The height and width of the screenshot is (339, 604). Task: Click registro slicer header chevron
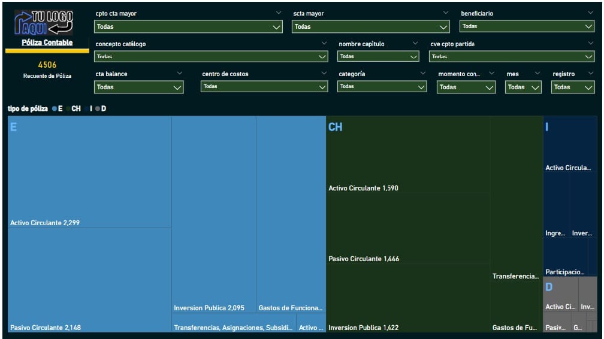click(x=591, y=73)
